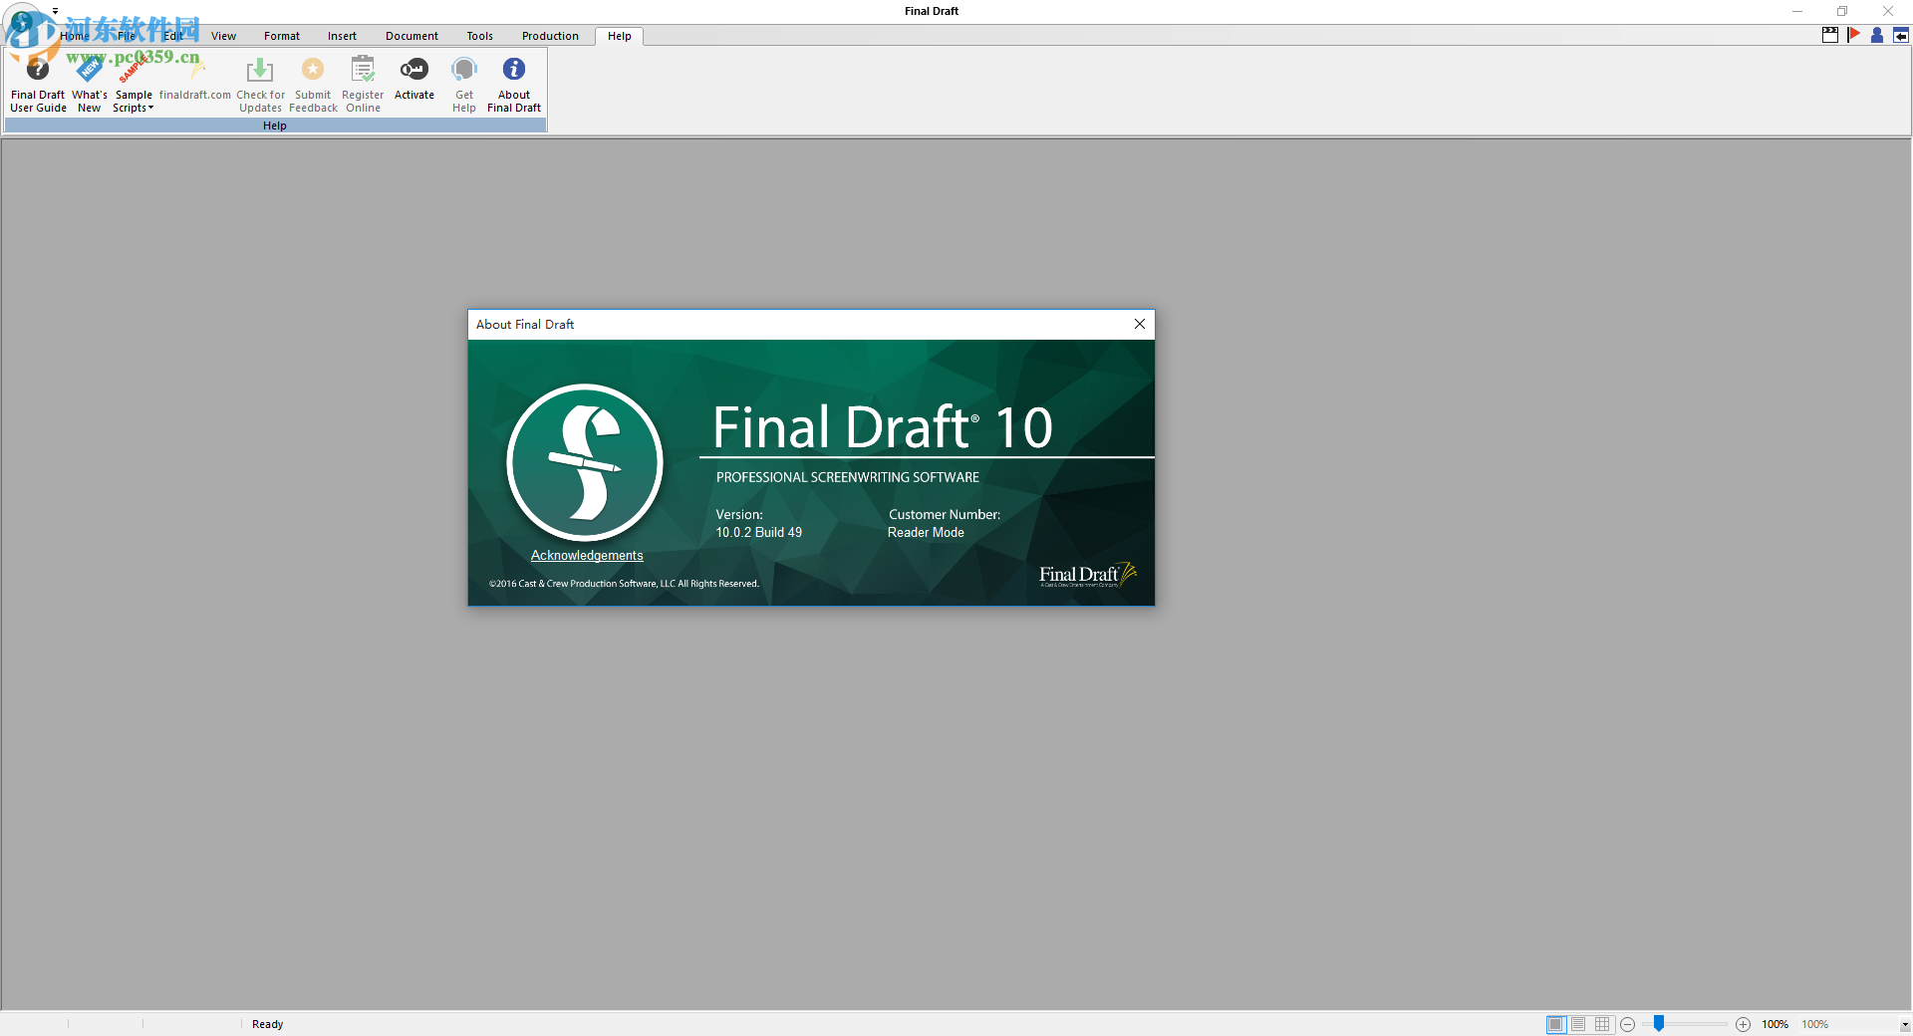Click the bold 100% zoom level in status bar
Viewport: 1913px width, 1036px height.
point(1775,1024)
